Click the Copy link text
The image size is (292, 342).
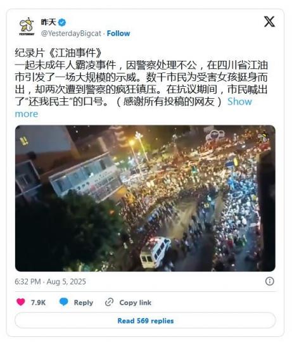136,302
